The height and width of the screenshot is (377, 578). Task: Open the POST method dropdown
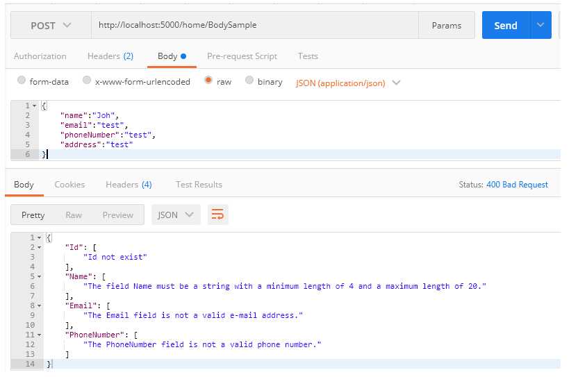51,25
